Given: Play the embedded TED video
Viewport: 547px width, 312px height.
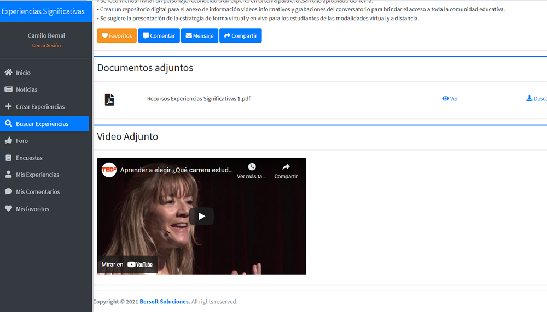Looking at the screenshot, I should pos(201,216).
